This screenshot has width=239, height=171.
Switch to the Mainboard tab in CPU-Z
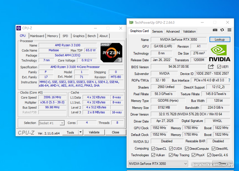(37, 36)
